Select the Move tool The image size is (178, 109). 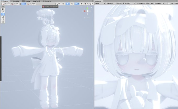tap(3, 12)
